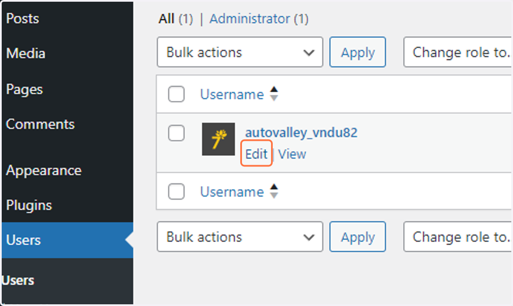Select Appearance in the sidebar
Viewport: 513px width, 306px height.
tap(44, 170)
